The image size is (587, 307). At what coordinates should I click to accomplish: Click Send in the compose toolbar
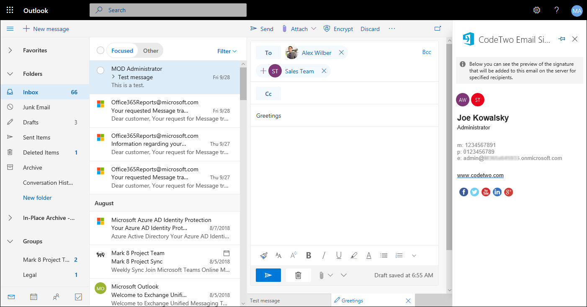[262, 29]
